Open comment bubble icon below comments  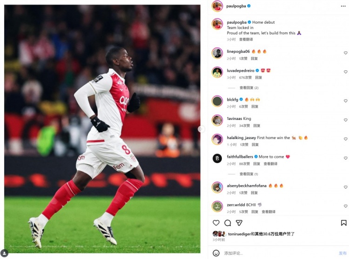(x=228, y=223)
